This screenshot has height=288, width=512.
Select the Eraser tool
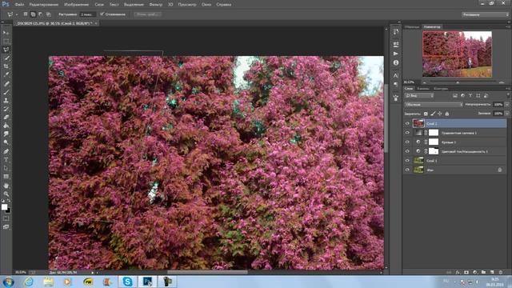6,118
